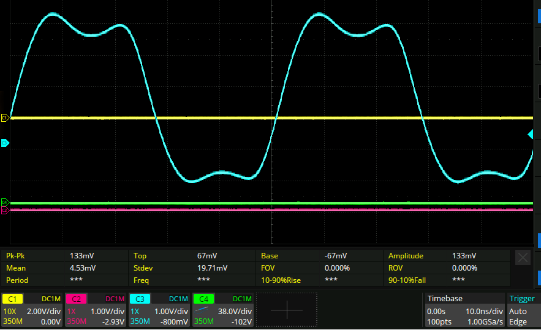Close the measurements panel with X button
This screenshot has width=541, height=330.
click(523, 258)
